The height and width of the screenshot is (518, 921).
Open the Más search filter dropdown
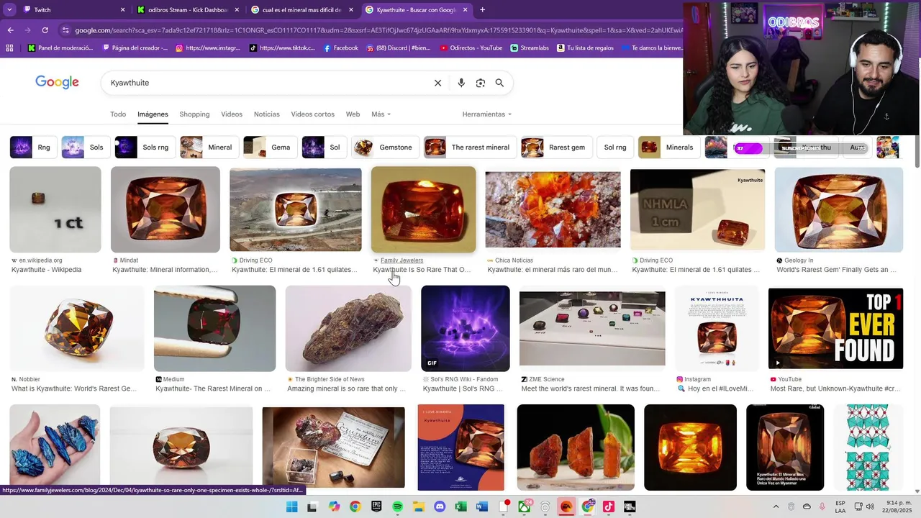pyautogui.click(x=381, y=114)
